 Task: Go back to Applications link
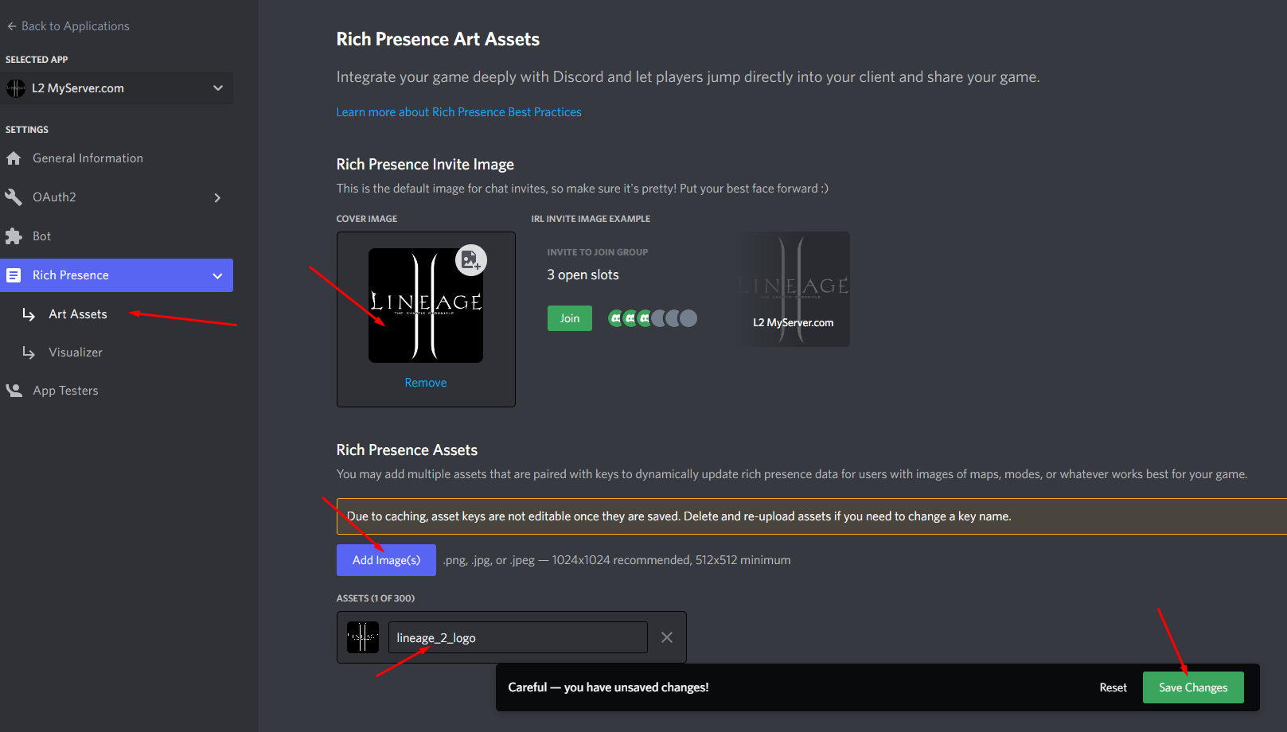point(68,26)
